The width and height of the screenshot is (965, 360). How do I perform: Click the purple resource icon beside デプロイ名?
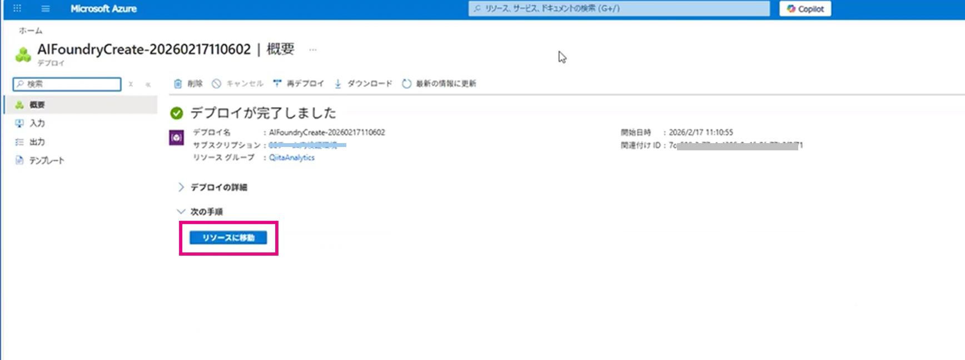click(x=176, y=138)
